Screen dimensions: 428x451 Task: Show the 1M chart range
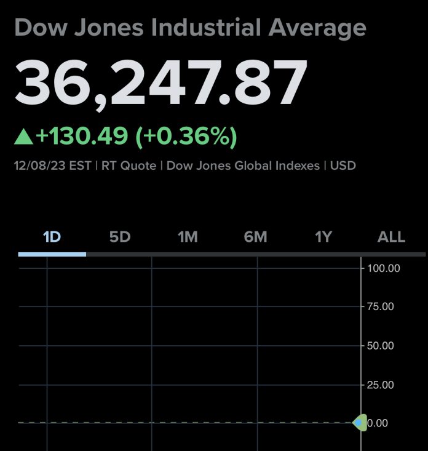(188, 237)
